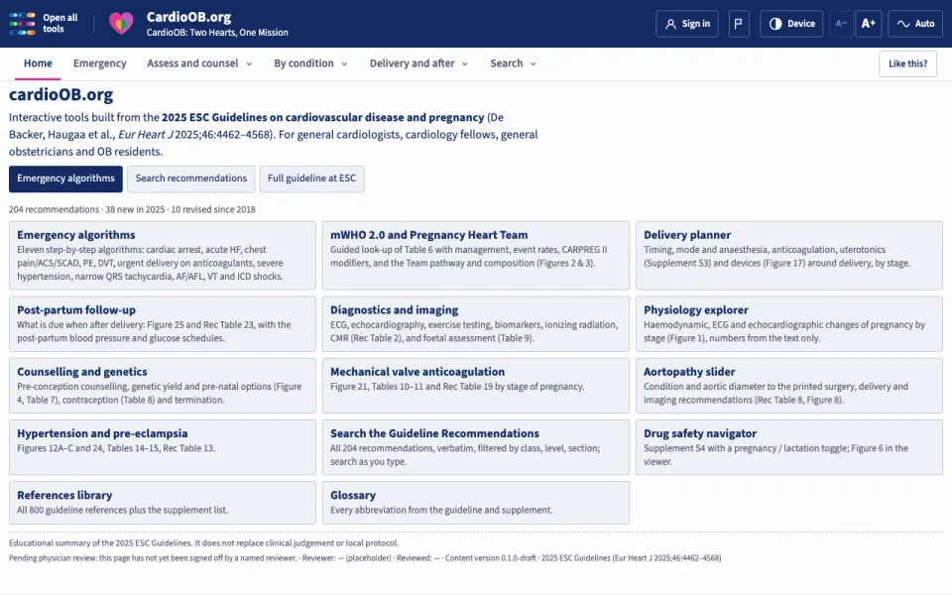Click 'Pending physician review' footer text

(53, 558)
